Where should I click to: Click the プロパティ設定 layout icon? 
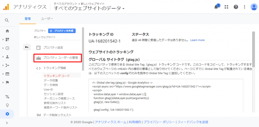(x=38, y=48)
